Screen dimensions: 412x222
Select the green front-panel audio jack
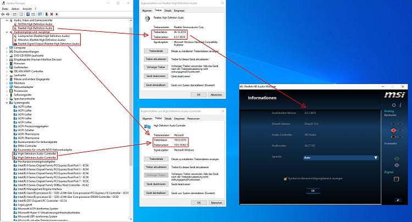click(397, 159)
